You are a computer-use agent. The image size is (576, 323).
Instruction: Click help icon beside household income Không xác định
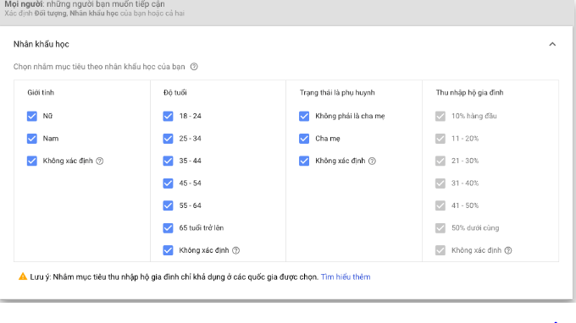coord(508,250)
